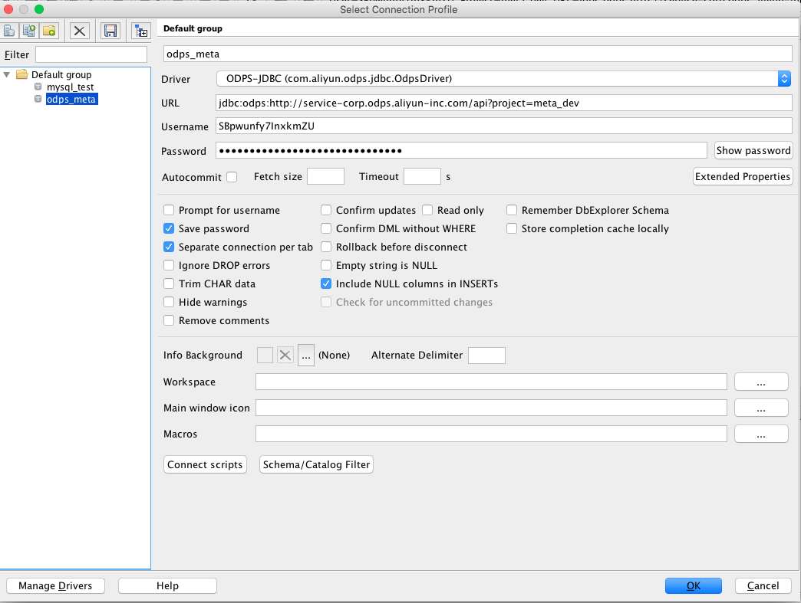Enable Trim CHAR data
801x603 pixels.
click(x=169, y=283)
